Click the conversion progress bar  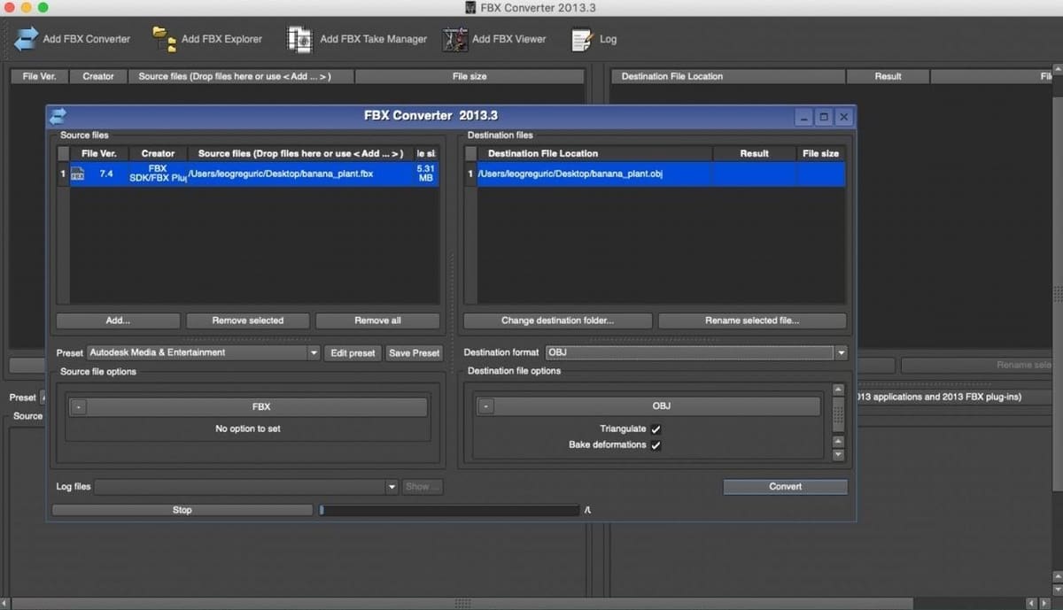click(x=449, y=511)
